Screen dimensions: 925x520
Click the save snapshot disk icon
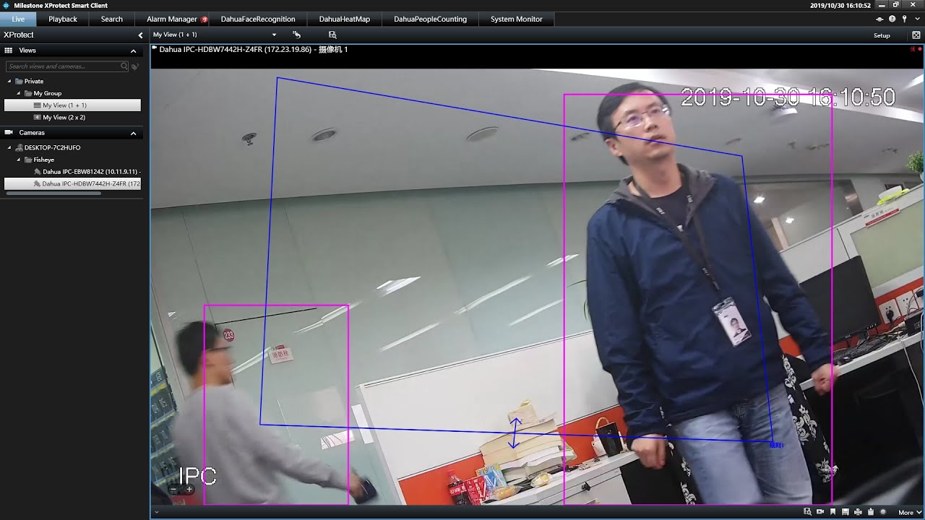coord(845,512)
